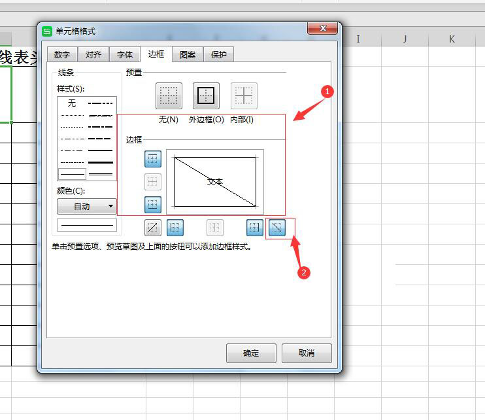Select the 无(N) no-border preset icon
485x420 pixels.
point(169,96)
